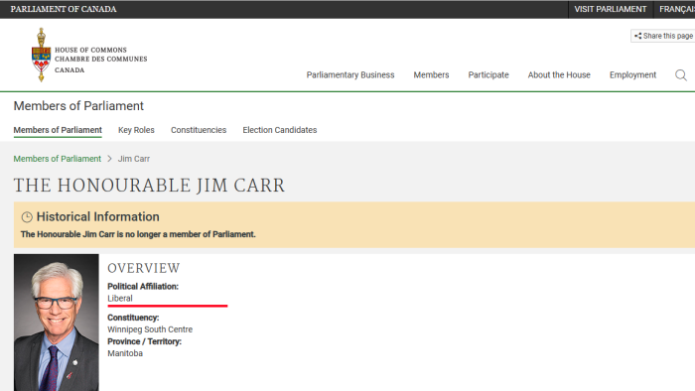The height and width of the screenshot is (391, 695).
Task: Click the Constituency label
Action: pyautogui.click(x=133, y=318)
